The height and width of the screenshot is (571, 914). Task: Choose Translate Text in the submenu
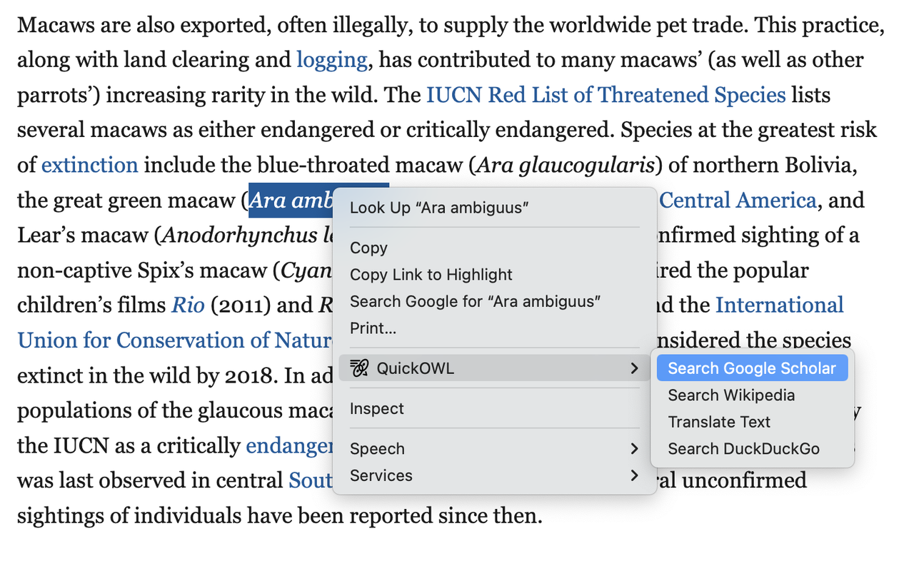tap(719, 422)
